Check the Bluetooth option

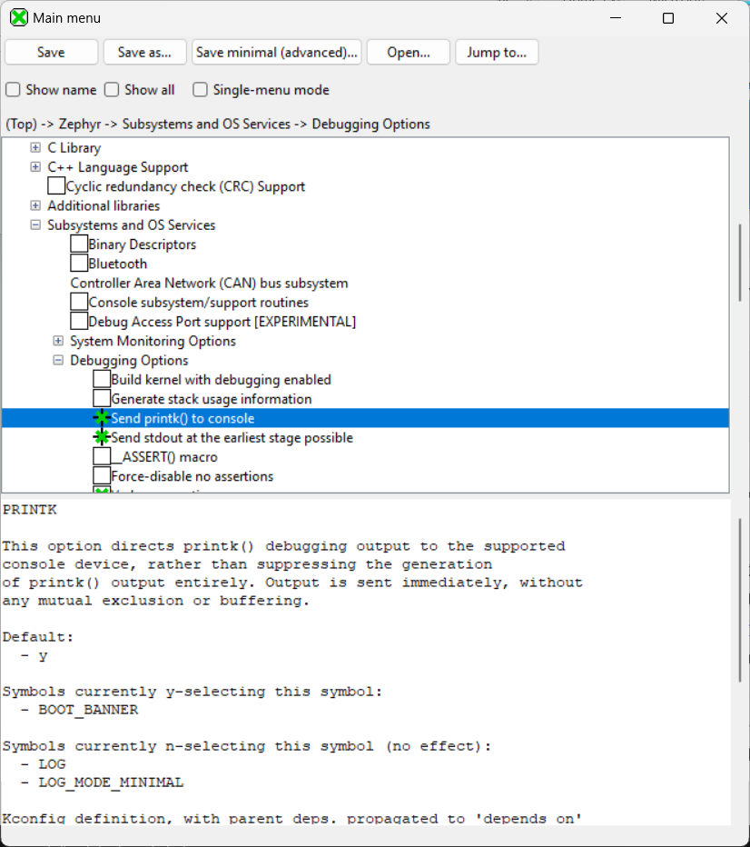(79, 263)
